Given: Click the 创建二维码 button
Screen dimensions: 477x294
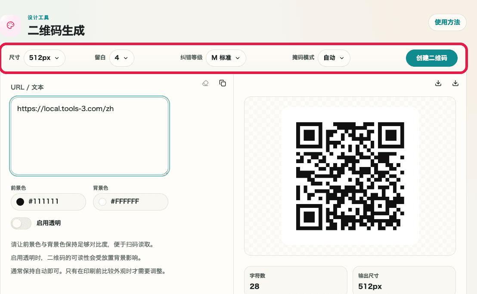Looking at the screenshot, I should pos(432,58).
